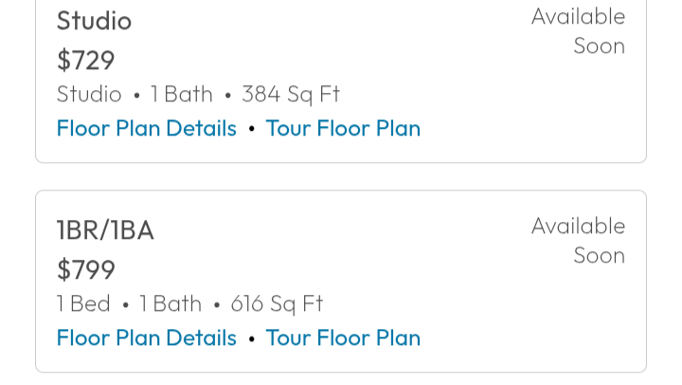
Task: Click the dot separator between the 1BR/1BA card links
Action: 251,339
